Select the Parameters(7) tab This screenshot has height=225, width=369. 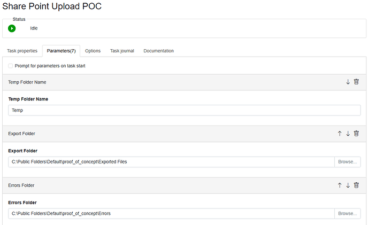(61, 51)
